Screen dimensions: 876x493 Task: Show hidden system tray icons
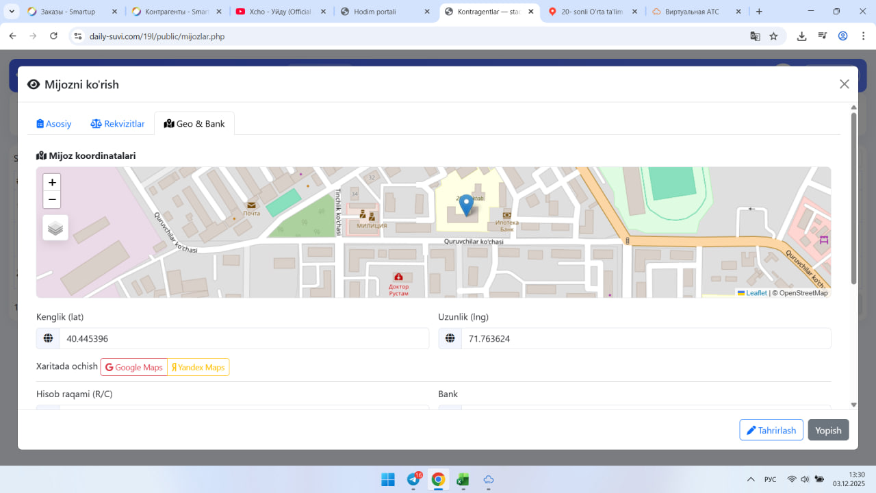tap(751, 479)
